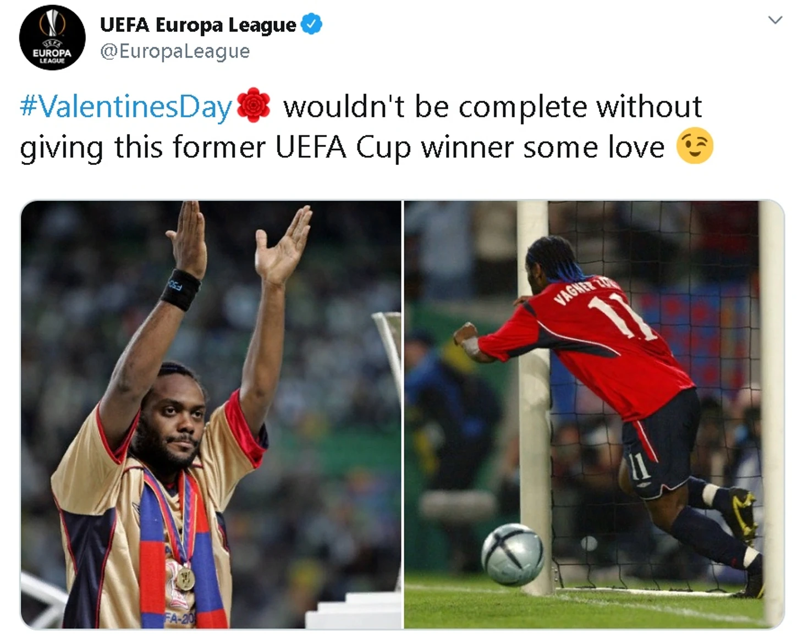803x634 pixels.
Task: Click the winking face emoji
Action: tap(695, 146)
